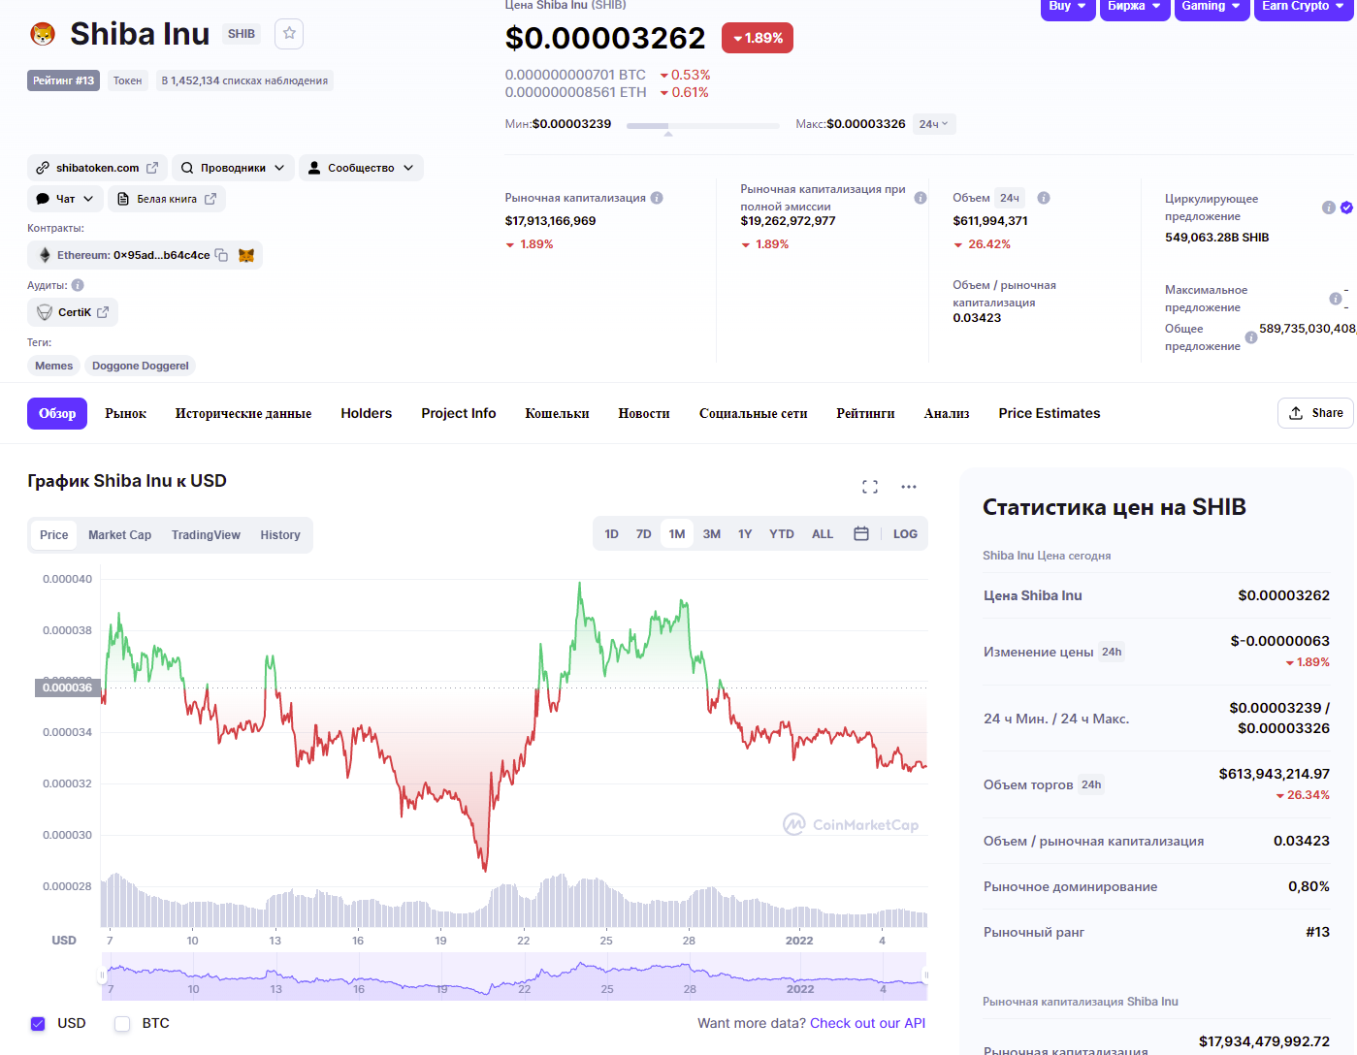The image size is (1357, 1055).
Task: Open the Social networks tab
Action: click(x=754, y=414)
